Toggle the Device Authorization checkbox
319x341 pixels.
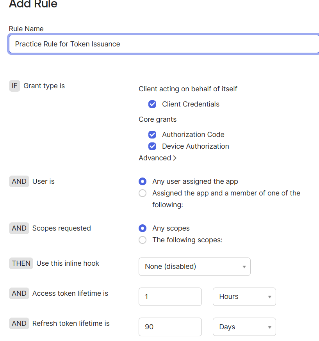152,146
